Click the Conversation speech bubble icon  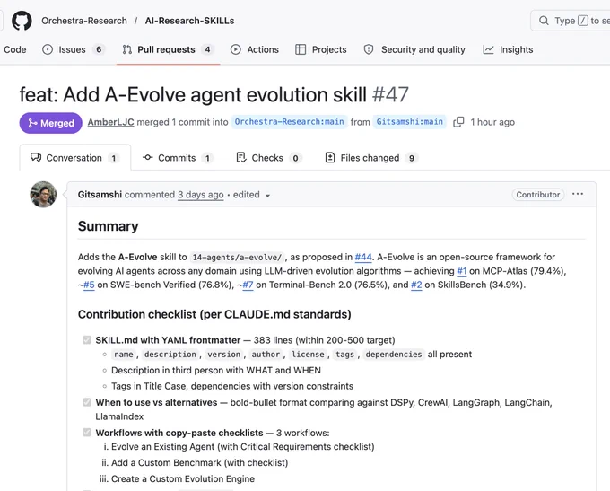(x=36, y=157)
